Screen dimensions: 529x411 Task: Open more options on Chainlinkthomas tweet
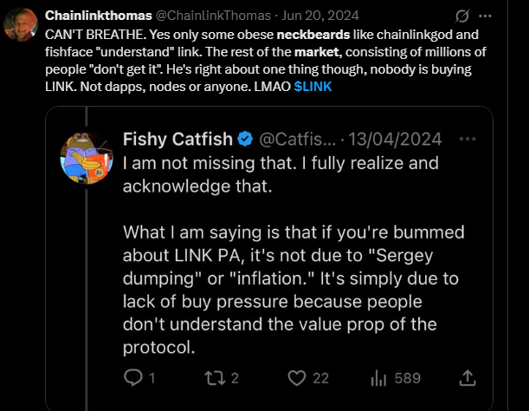coord(486,16)
